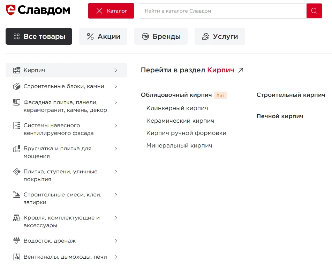
Task: Click the block icon beside Строительные блоки
Action: tap(17, 86)
